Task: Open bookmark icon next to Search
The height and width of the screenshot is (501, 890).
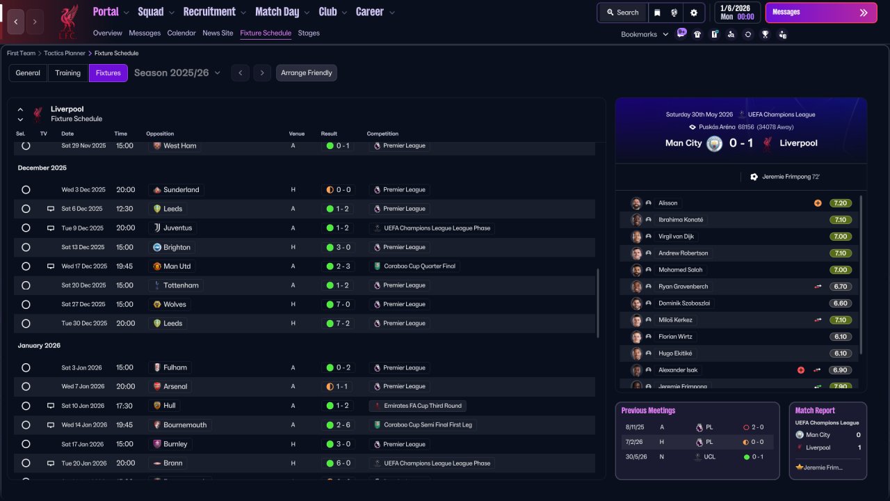Action: tap(657, 13)
